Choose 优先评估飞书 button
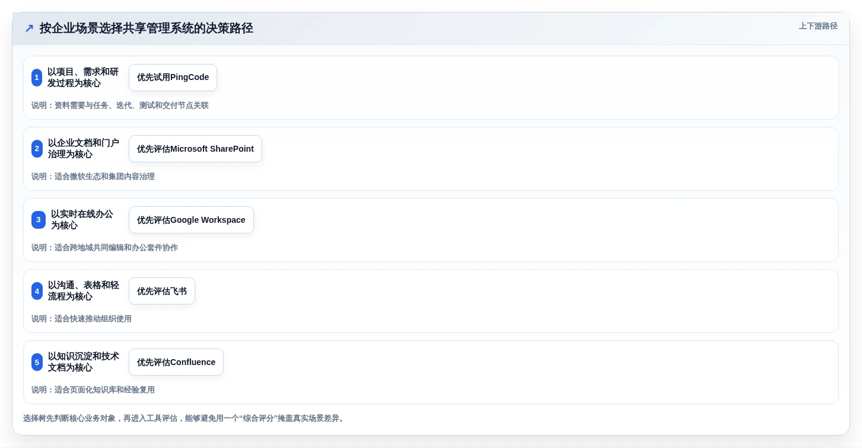 [x=162, y=291]
